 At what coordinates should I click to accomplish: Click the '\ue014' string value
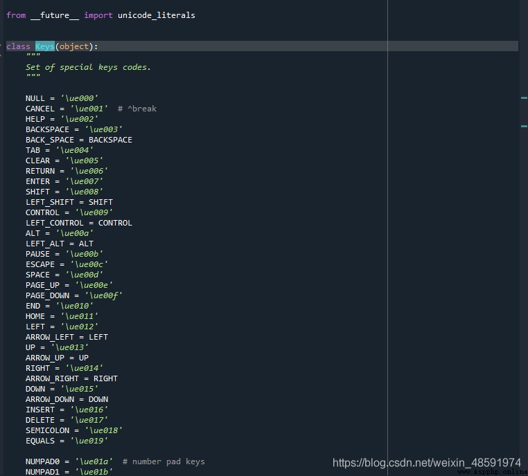(84, 369)
